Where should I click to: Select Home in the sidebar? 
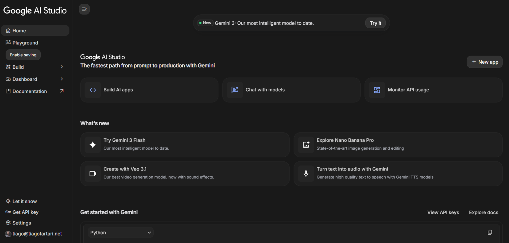point(19,30)
